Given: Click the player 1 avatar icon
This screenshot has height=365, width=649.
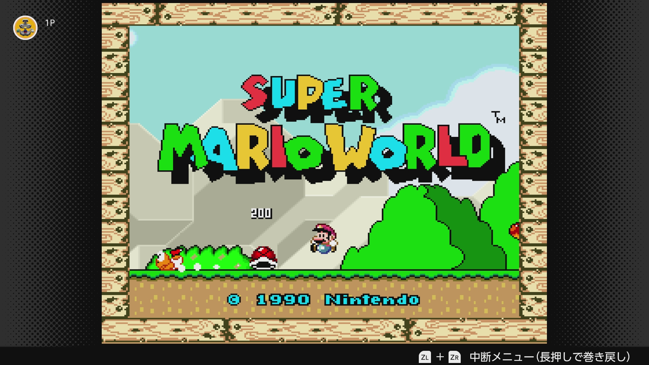Looking at the screenshot, I should click(25, 28).
